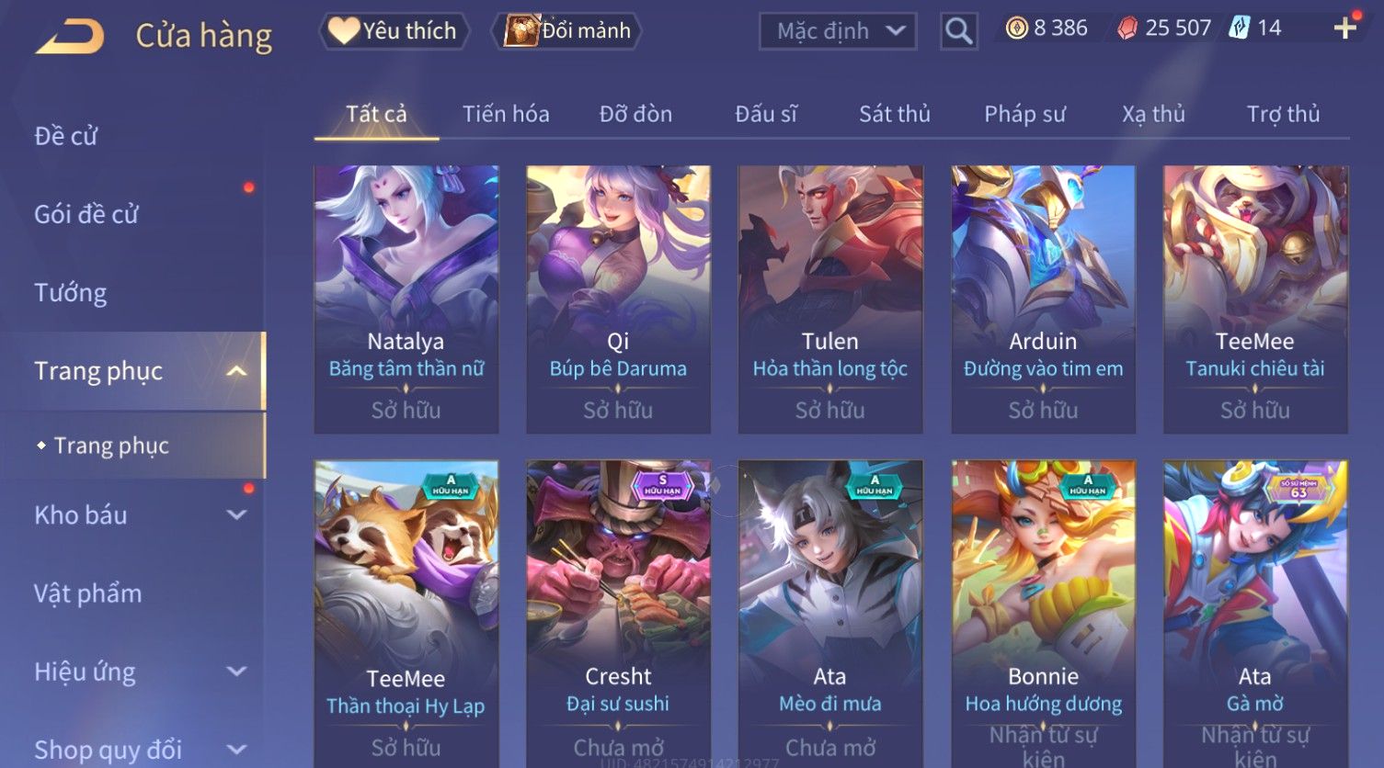Expand the Kho báu sidebar section
Image resolution: width=1384 pixels, height=768 pixels.
[x=236, y=515]
